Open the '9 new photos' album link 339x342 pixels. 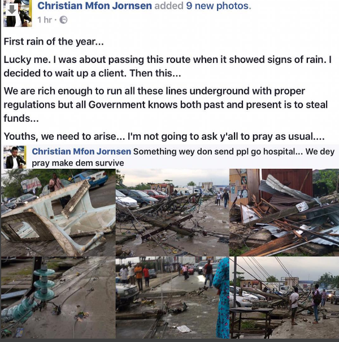pos(218,6)
